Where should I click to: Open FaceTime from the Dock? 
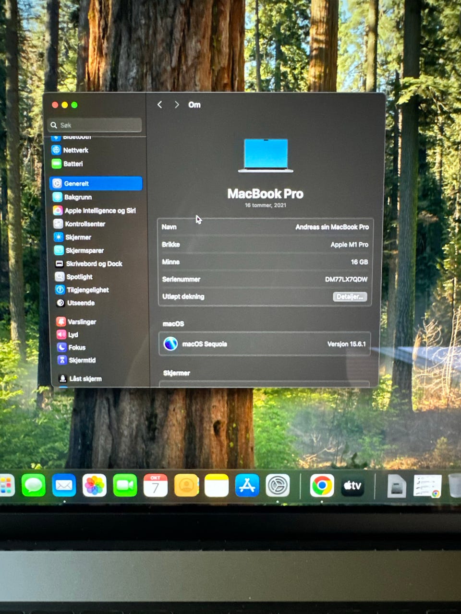pyautogui.click(x=125, y=485)
